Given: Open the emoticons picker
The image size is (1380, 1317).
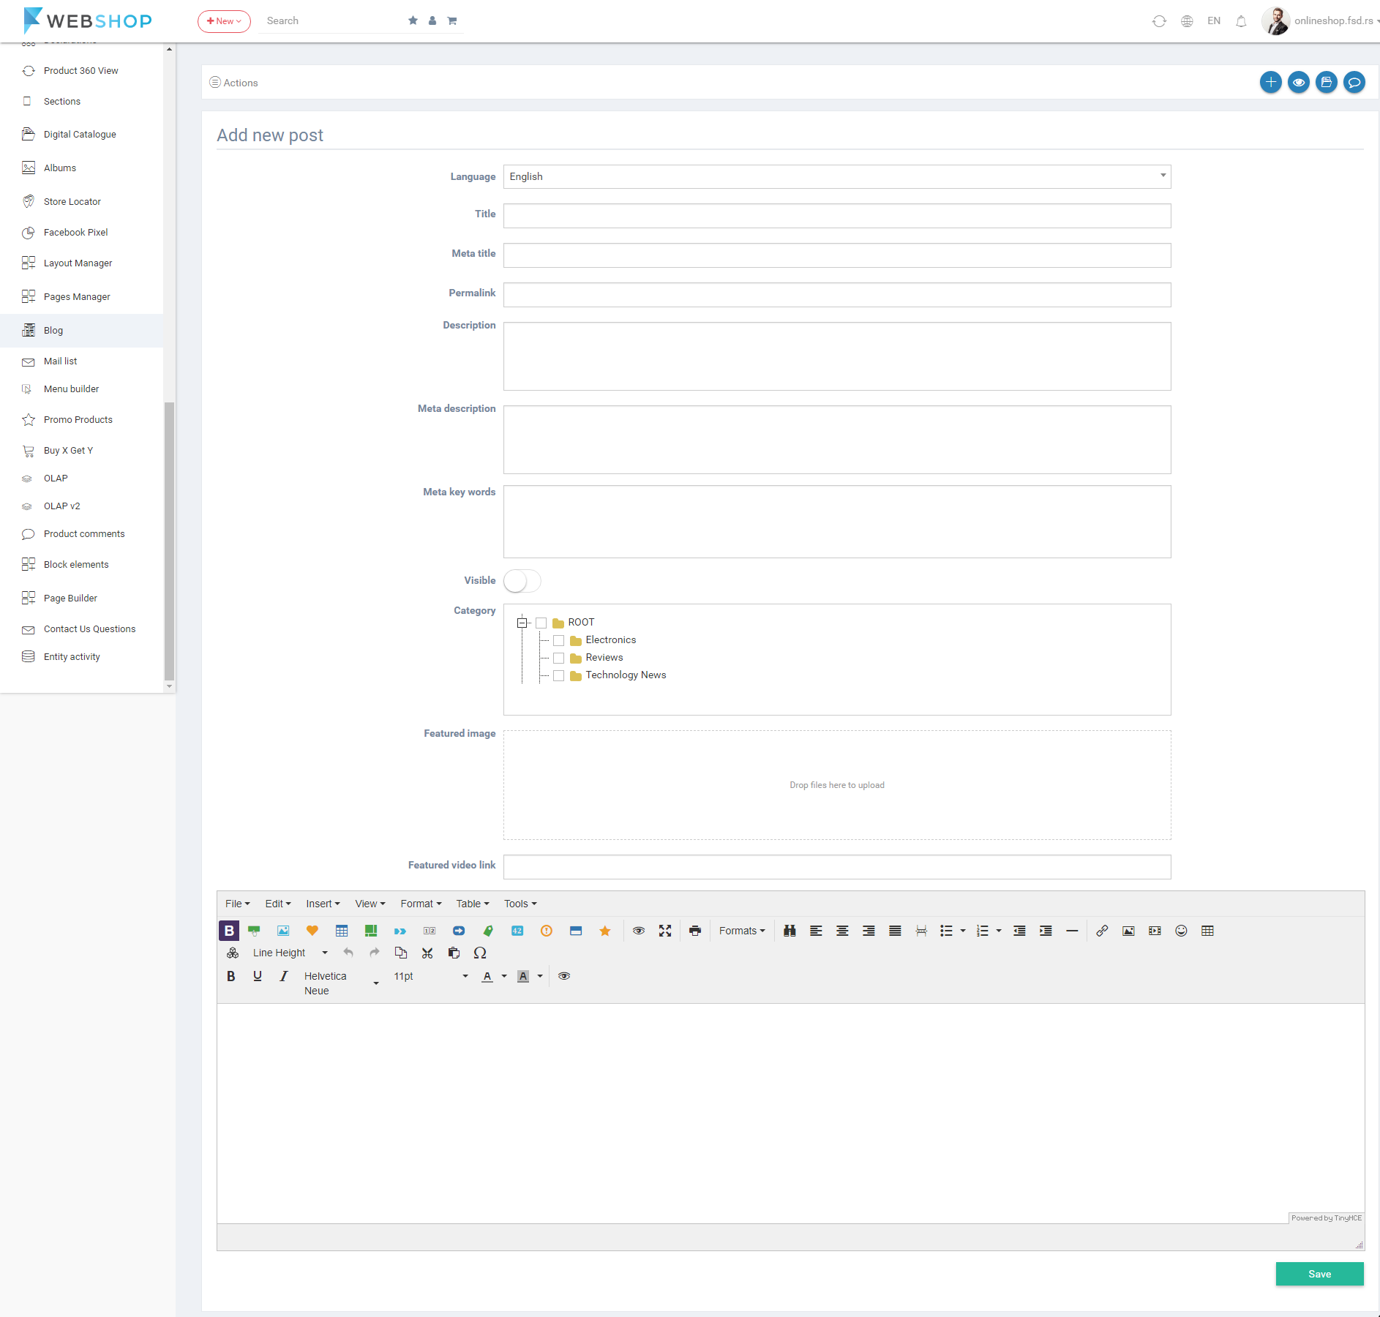Looking at the screenshot, I should coord(1181,931).
